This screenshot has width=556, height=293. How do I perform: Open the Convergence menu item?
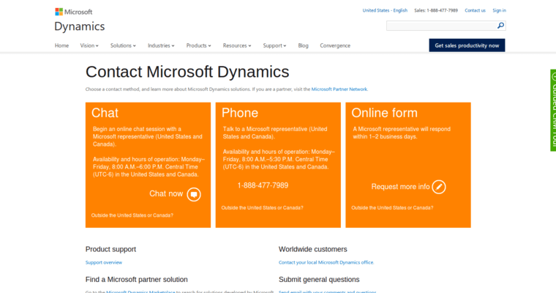click(x=335, y=45)
